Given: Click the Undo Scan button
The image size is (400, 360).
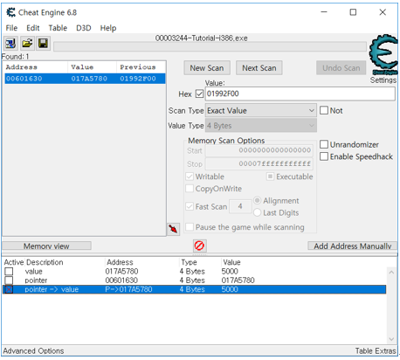Looking at the screenshot, I should point(341,68).
